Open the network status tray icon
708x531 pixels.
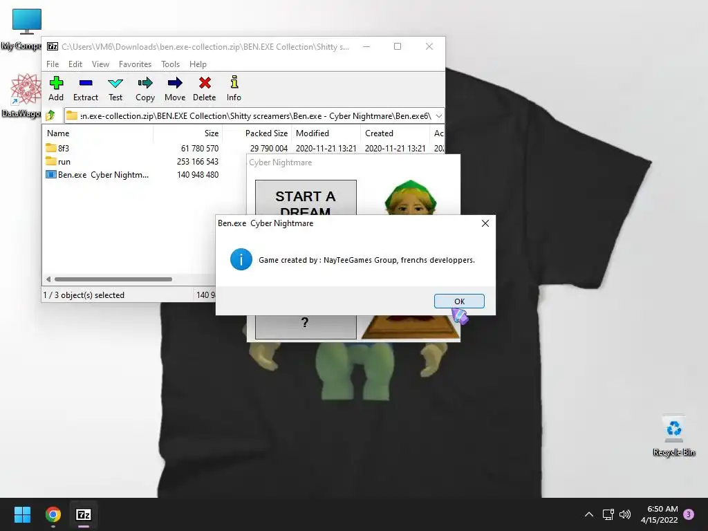click(608, 514)
